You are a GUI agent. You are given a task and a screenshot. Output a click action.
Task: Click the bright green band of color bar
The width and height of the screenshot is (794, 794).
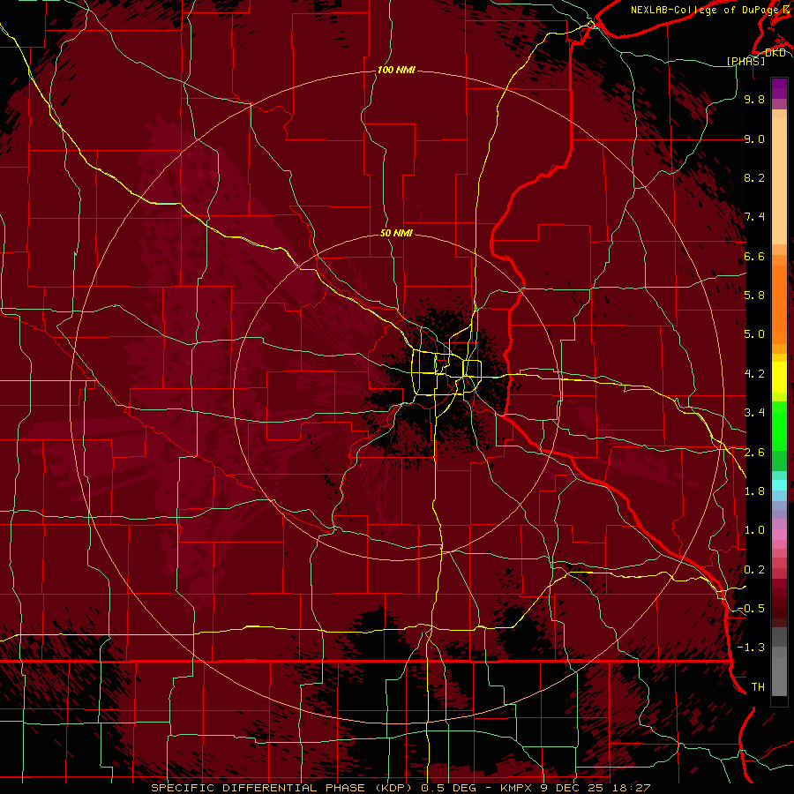pos(779,425)
